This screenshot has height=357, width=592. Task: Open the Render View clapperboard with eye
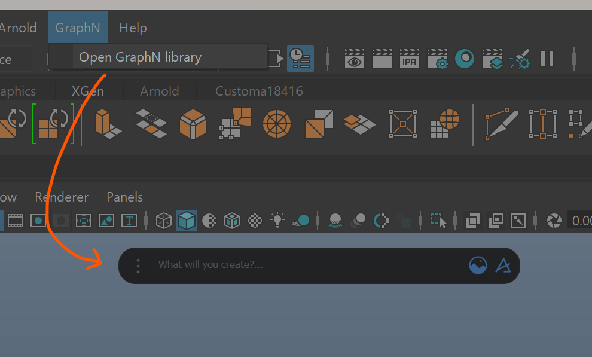(355, 59)
